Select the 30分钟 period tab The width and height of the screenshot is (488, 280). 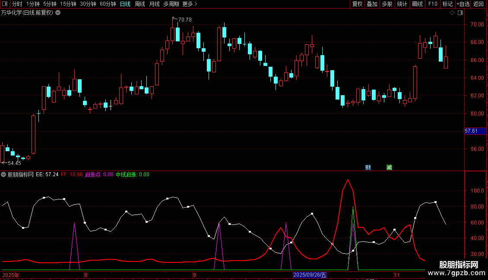(88, 4)
